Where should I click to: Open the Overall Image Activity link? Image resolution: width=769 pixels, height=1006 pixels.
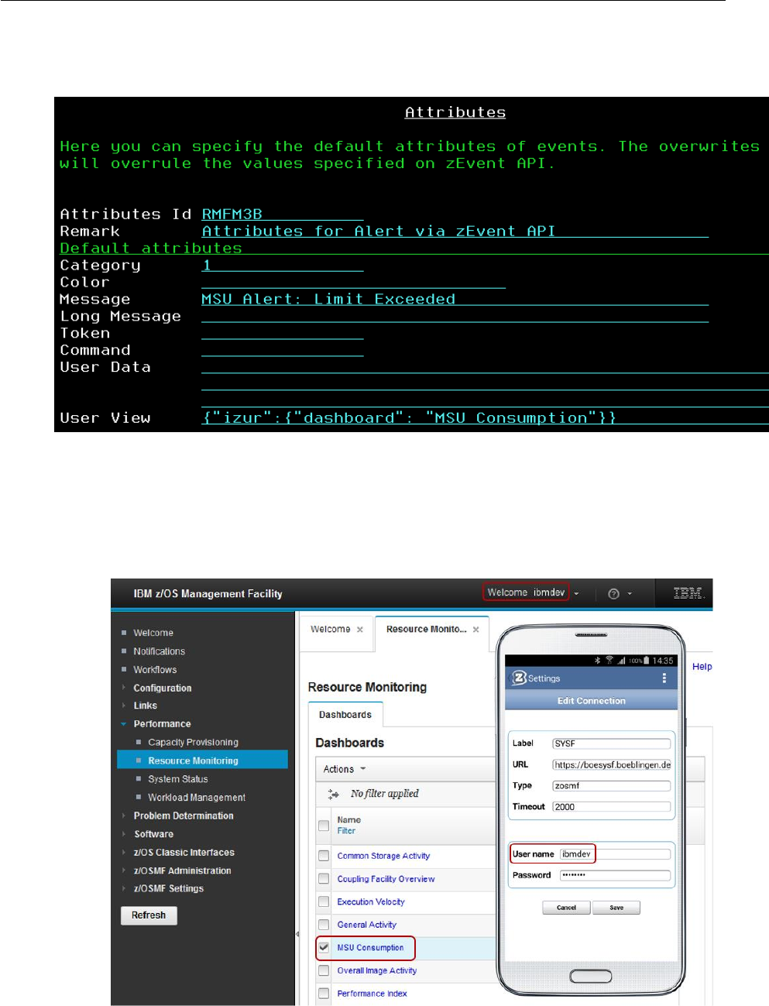(x=377, y=970)
